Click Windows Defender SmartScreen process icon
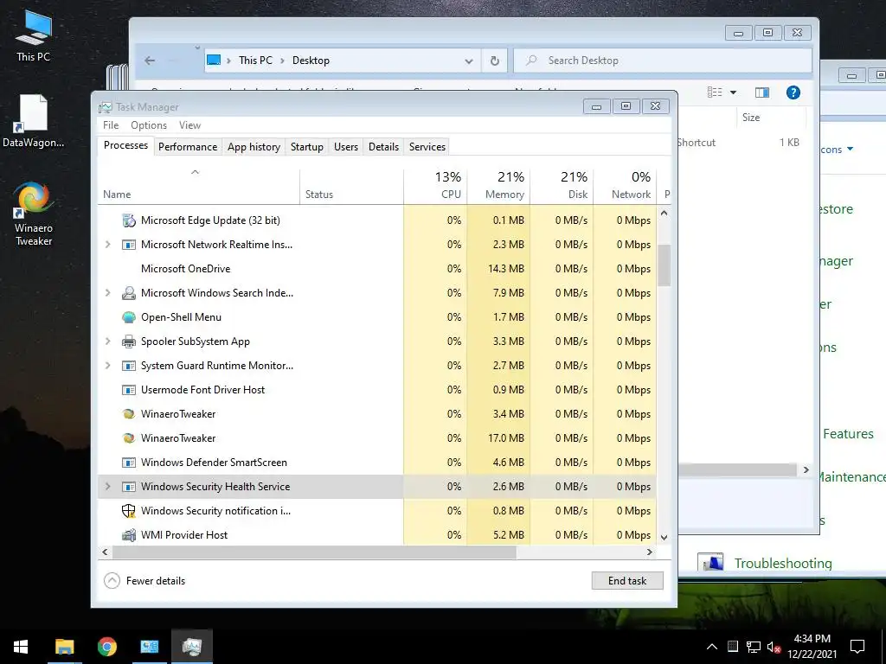This screenshot has height=664, width=886. pyautogui.click(x=129, y=463)
